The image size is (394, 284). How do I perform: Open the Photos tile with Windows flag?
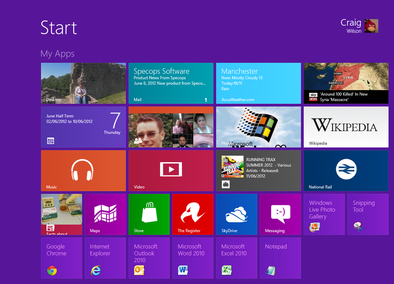click(x=258, y=127)
